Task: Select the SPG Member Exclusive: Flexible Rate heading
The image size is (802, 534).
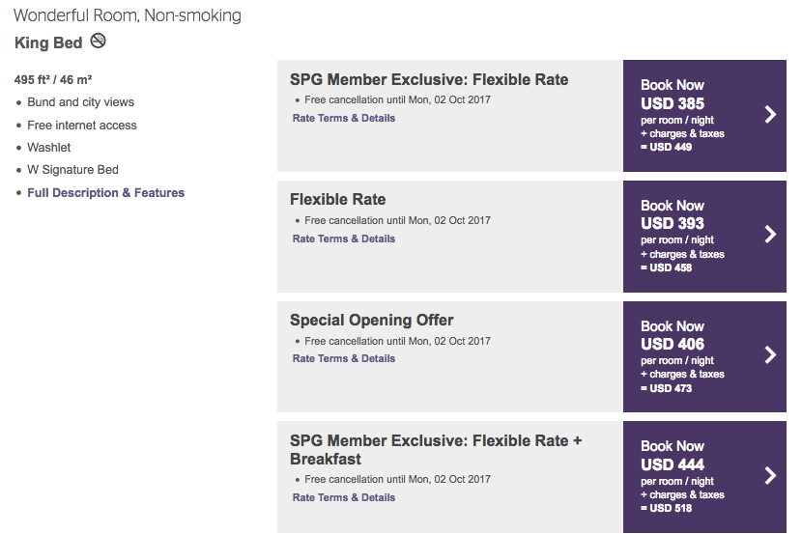Action: pyautogui.click(x=429, y=79)
